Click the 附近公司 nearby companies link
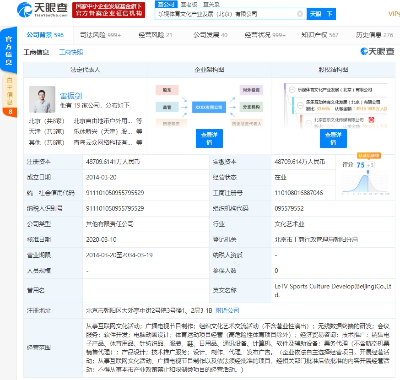The height and width of the screenshot is (380, 400). 227,310
